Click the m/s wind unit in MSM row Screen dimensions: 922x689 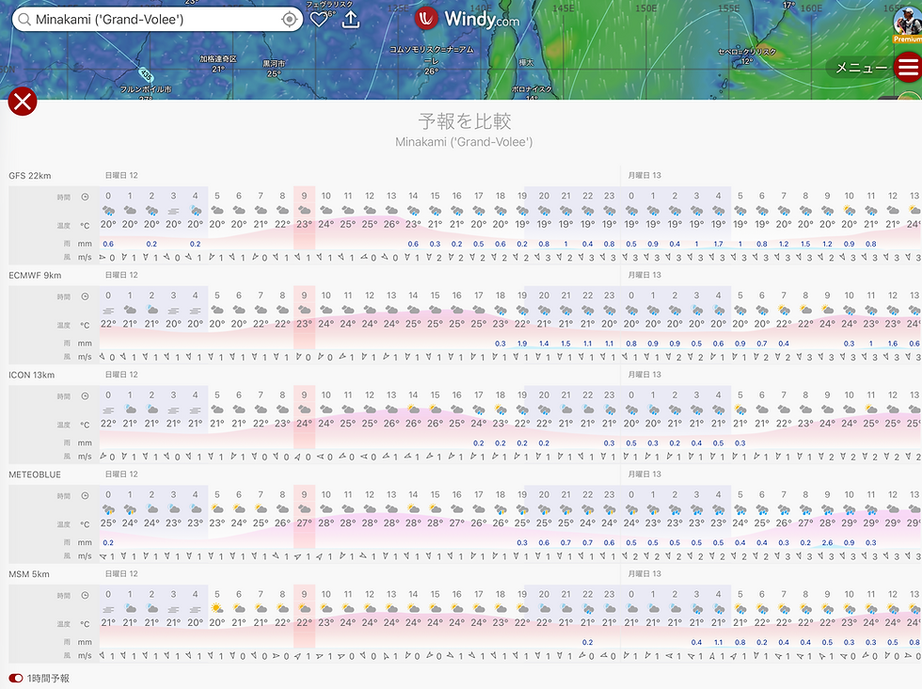(x=86, y=656)
